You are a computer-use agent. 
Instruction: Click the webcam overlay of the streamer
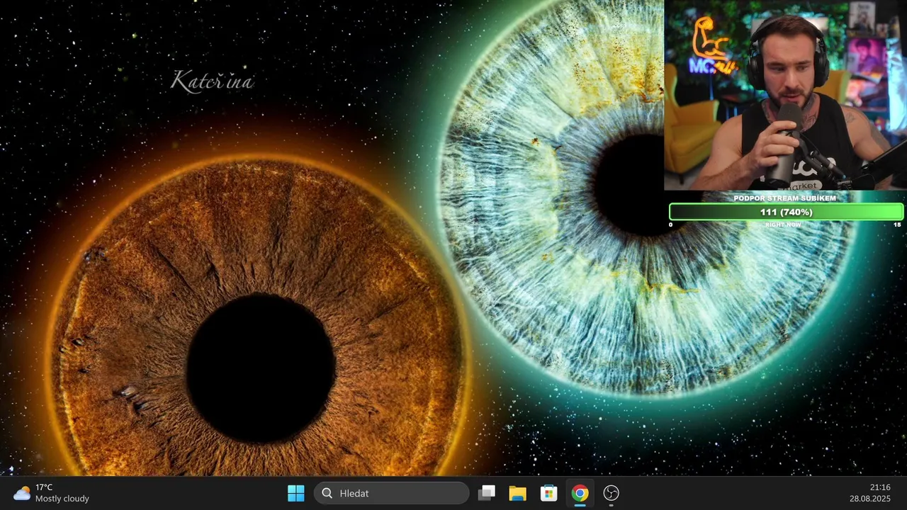coord(785,95)
